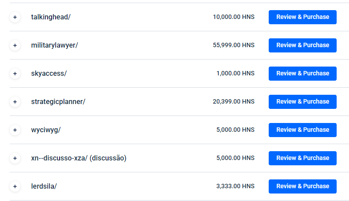349x201 pixels.
Task: Expand strategicplanner/ with its plus icon
Action: pyautogui.click(x=15, y=102)
